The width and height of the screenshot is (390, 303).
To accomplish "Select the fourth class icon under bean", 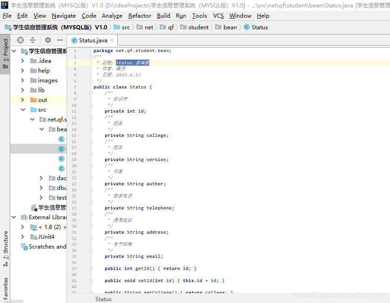I will 61,168.
